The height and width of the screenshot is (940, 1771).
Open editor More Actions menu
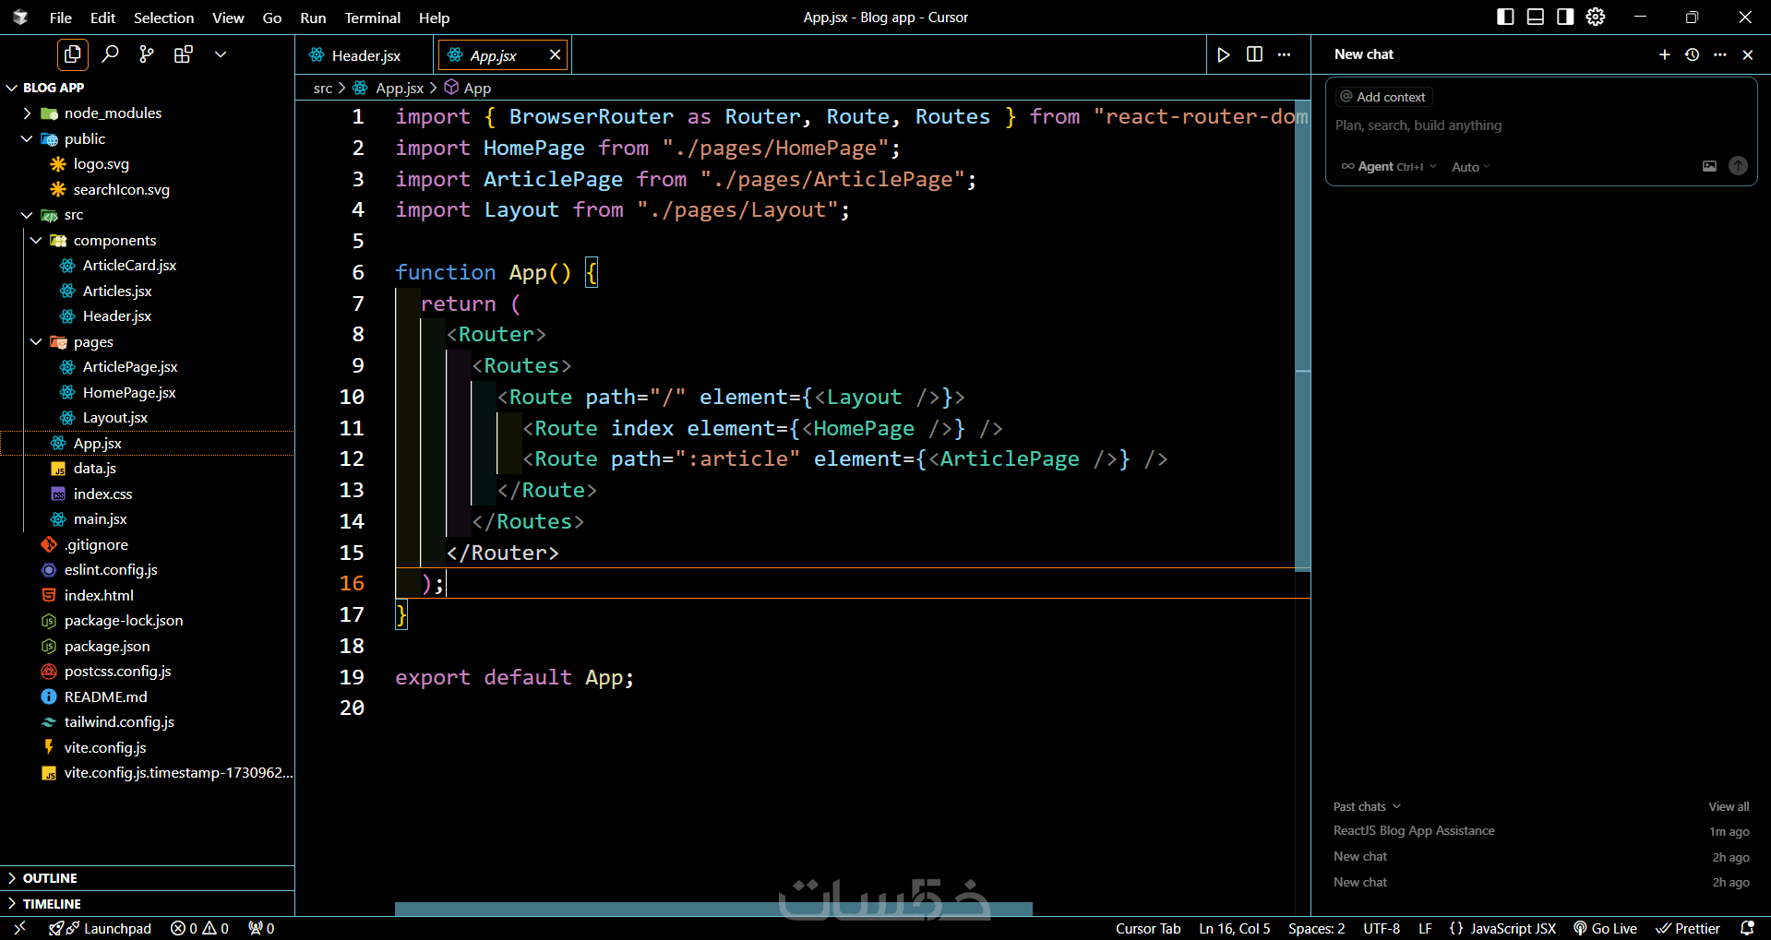[x=1284, y=54]
